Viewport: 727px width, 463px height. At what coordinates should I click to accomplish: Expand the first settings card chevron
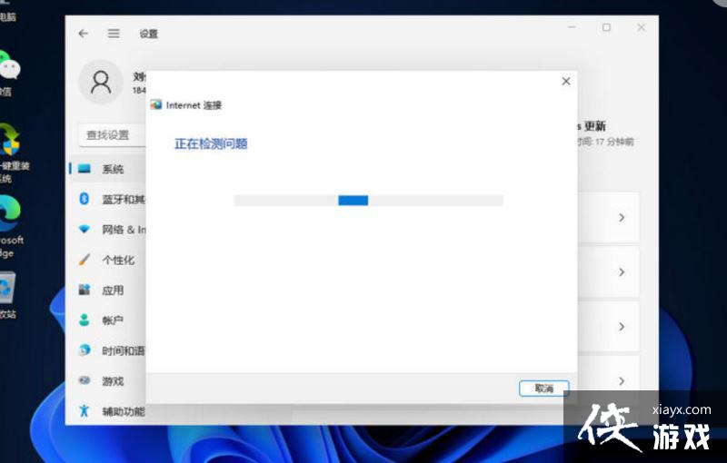[x=622, y=217]
